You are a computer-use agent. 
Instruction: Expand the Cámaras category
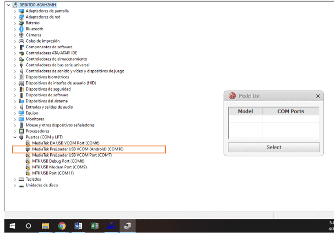pos(15,35)
